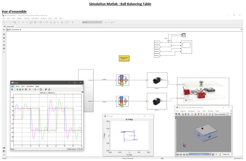This screenshot has height=161, width=246.
Task: Expand the Simulink diagram address bar dropdown arrow
Action: point(241,29)
